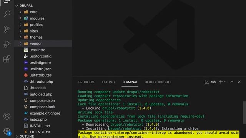The image size is (246, 138).
Task: Click the .htaccess file icon
Action: [26, 88]
